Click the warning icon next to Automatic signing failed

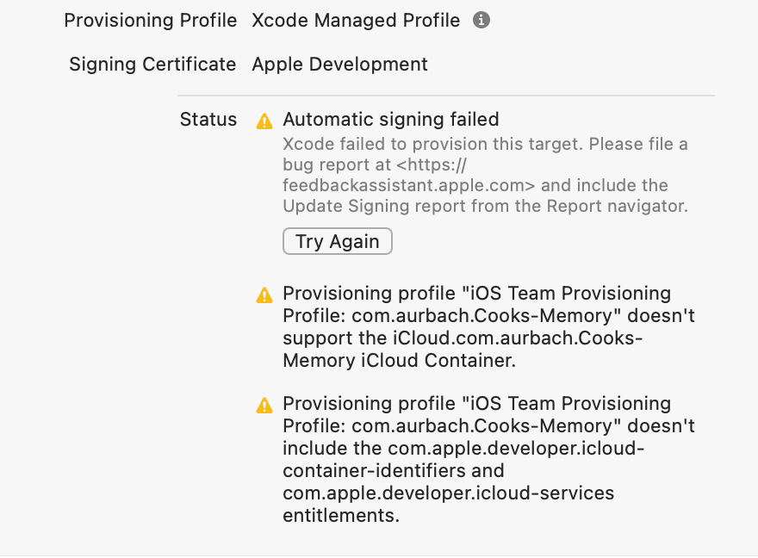click(x=264, y=121)
